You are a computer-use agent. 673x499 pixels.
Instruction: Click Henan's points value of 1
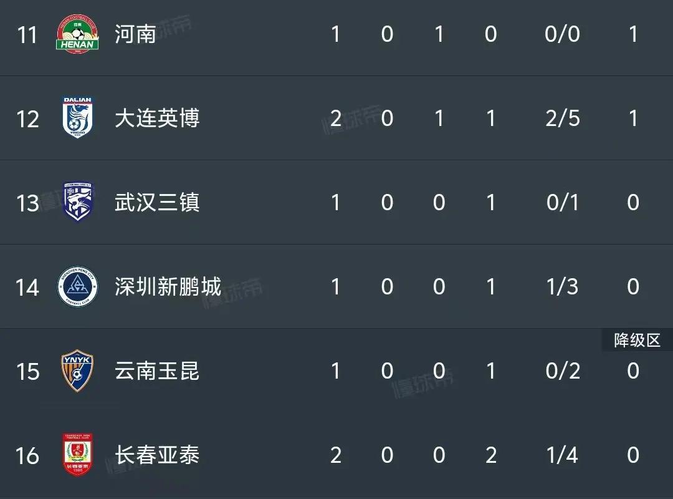tap(633, 34)
